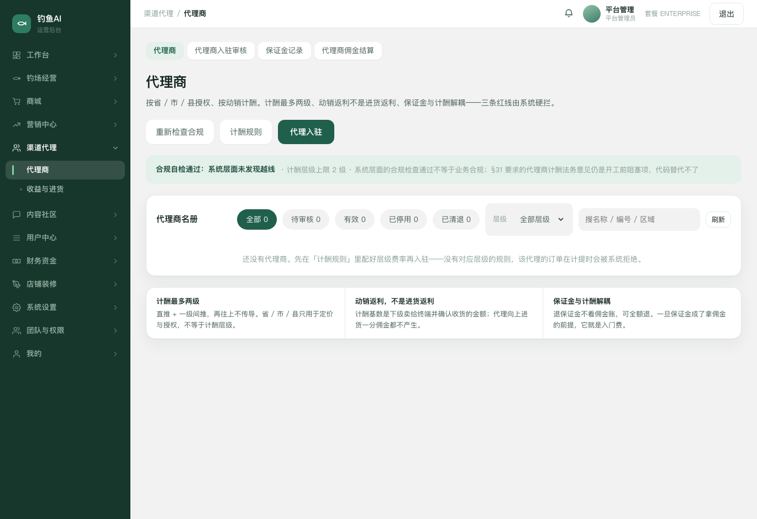Filter roster by 已清退 0
Image resolution: width=757 pixels, height=519 pixels.
pos(456,219)
